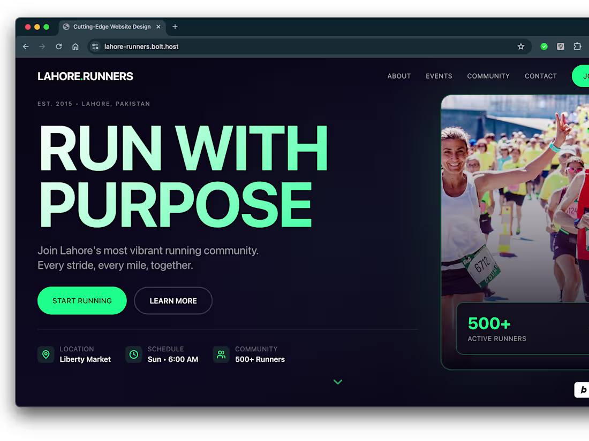Screen dimensions: 589x441
Task: Open the browser Extensions puzzle icon
Action: point(578,47)
